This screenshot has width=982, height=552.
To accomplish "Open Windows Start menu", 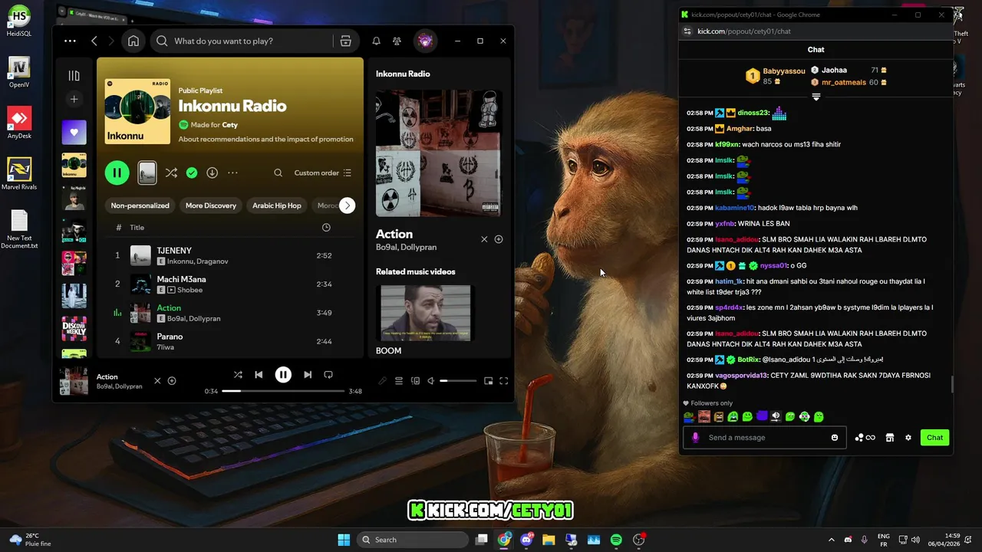I will pyautogui.click(x=344, y=540).
